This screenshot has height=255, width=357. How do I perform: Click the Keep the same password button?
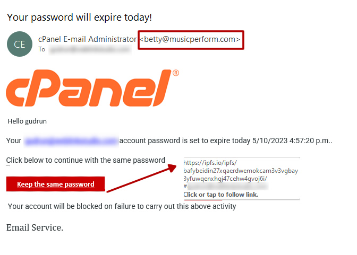coord(56,184)
